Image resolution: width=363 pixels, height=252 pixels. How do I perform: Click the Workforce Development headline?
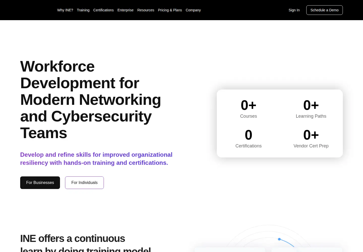(91, 100)
